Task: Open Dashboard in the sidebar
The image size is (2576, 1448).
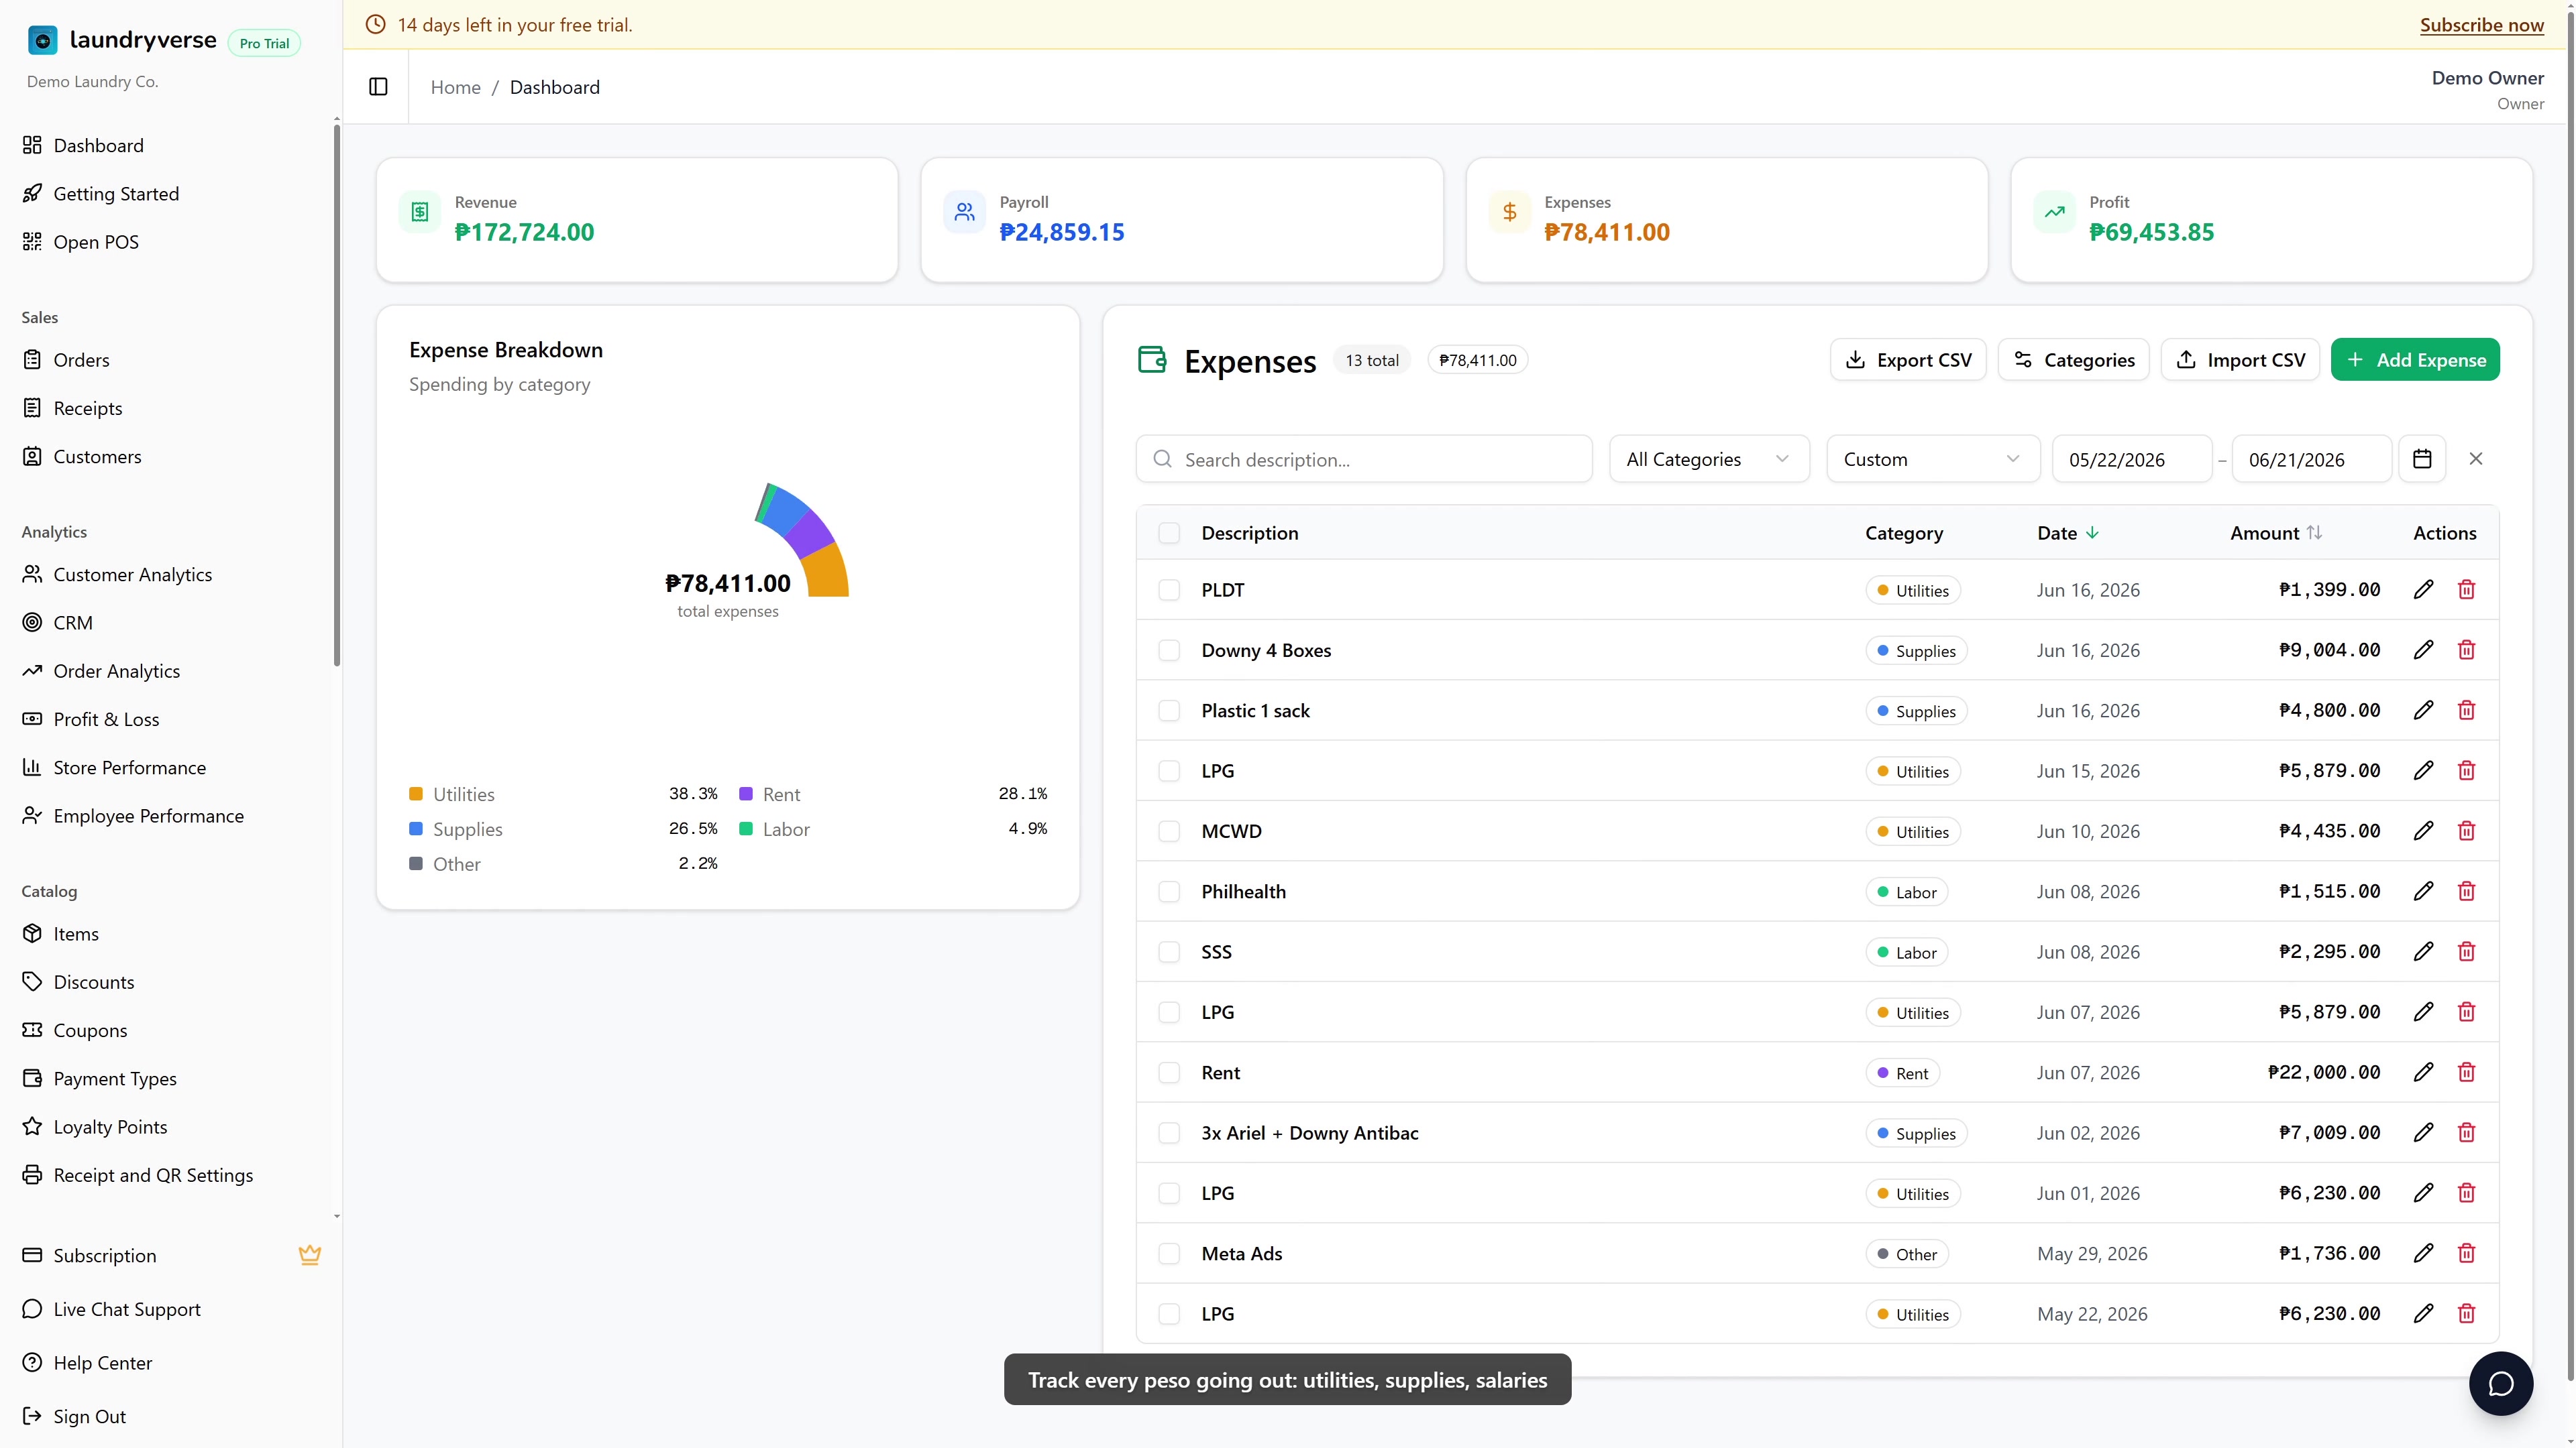Action: 98,145
